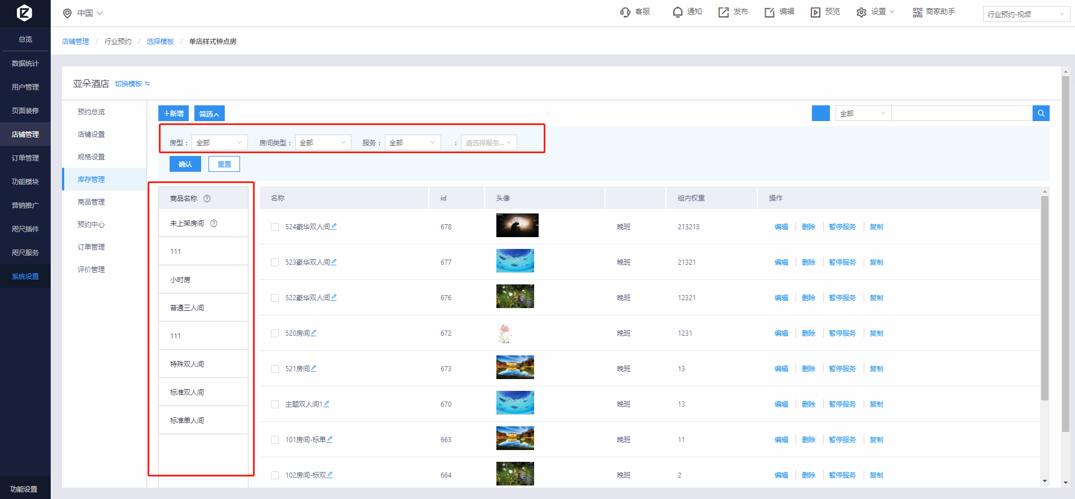The height and width of the screenshot is (499, 1075).
Task: Click the app logo icon
Action: (24, 12)
